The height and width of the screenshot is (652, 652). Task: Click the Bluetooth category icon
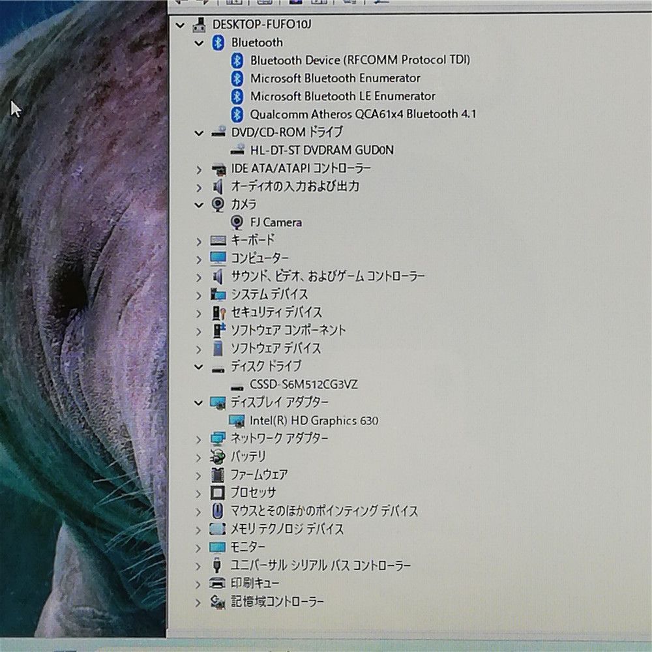click(218, 43)
